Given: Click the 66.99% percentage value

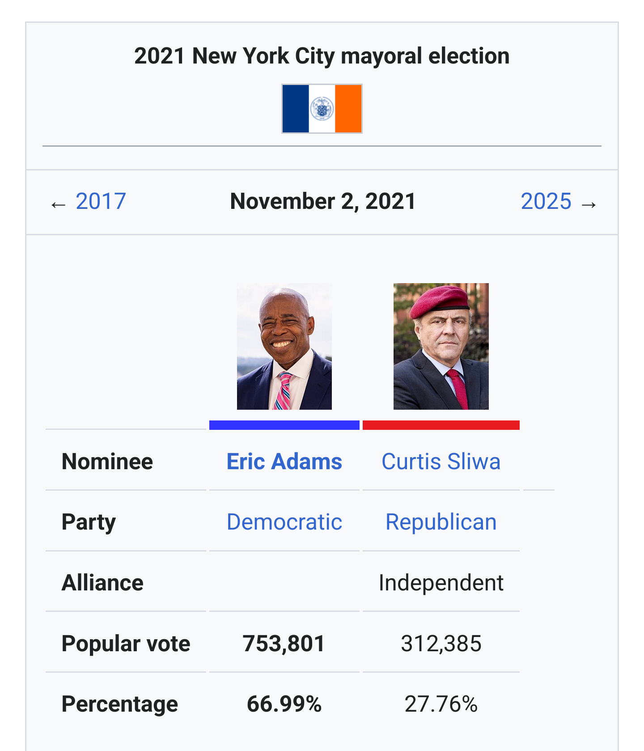Looking at the screenshot, I should pyautogui.click(x=284, y=704).
